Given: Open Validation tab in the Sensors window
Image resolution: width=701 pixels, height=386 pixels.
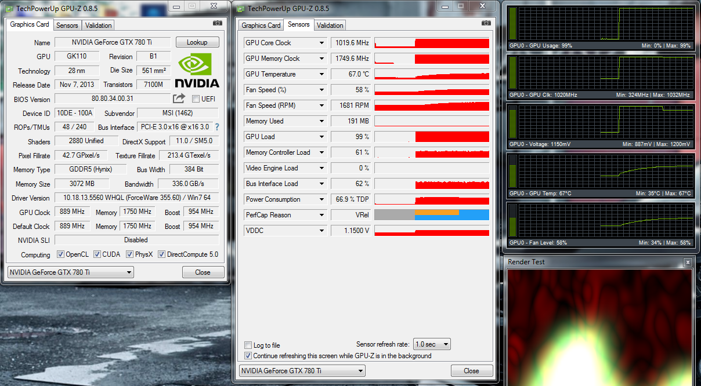Looking at the screenshot, I should [330, 26].
